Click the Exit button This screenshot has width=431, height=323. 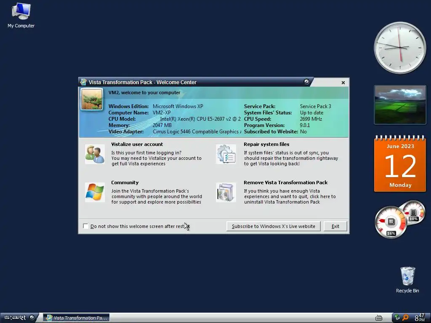click(335, 226)
